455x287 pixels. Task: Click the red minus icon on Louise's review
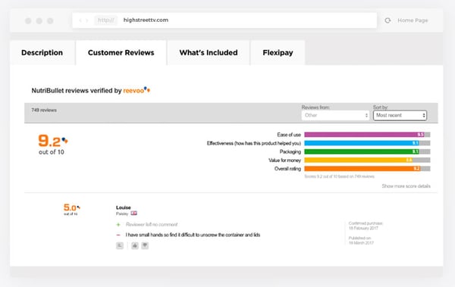(x=118, y=235)
